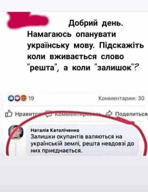Image resolution: width=148 pixels, height=192 pixels.
Task: Open the Комментарии: 30 comments list
Action: click(x=122, y=98)
